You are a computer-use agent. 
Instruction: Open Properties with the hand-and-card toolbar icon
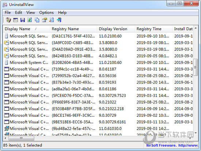pos(45,20)
